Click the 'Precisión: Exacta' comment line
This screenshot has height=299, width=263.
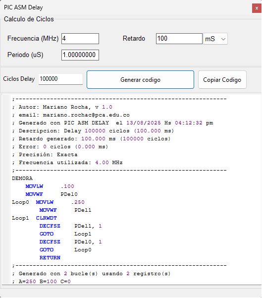click(45, 155)
